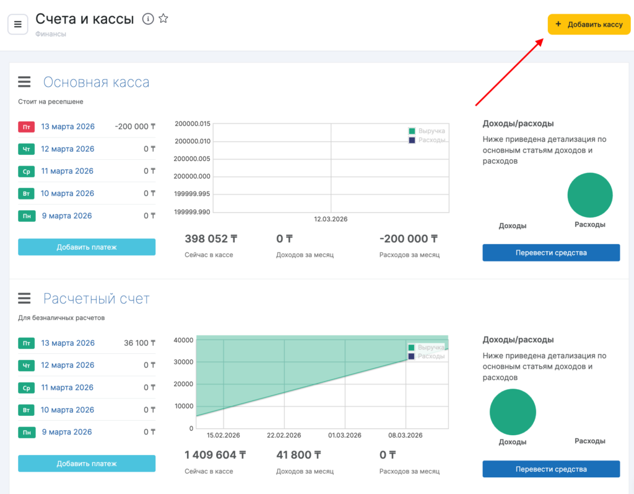634x494 pixels.
Task: Toggle Выручка legend in Основная касса chart
Action: [427, 131]
